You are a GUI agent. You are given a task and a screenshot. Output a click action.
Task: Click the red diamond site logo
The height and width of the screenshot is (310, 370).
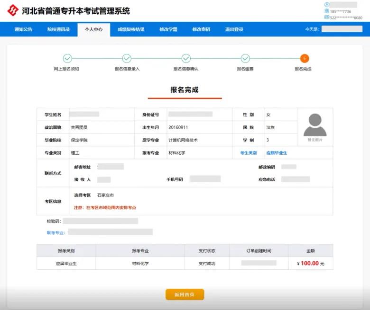(13, 10)
